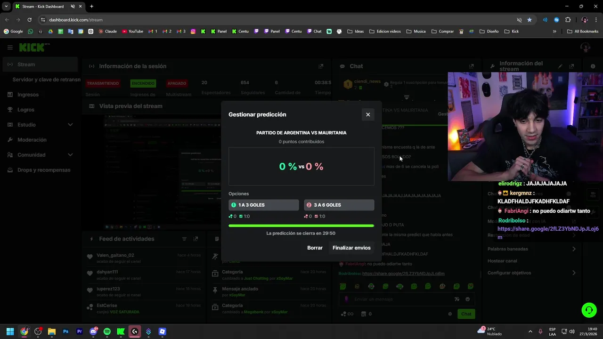The height and width of the screenshot is (339, 603).
Task: Open chat settings gear icon
Action: (450, 314)
